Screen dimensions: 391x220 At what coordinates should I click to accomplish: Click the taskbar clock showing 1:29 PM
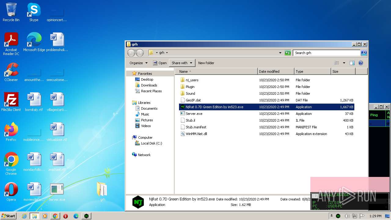[x=375, y=216]
